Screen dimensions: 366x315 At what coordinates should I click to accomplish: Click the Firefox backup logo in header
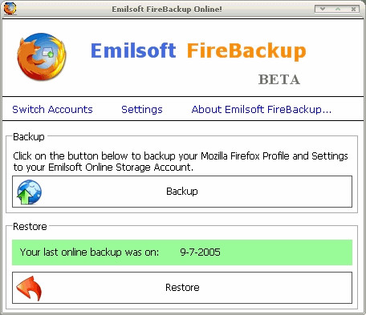pos(42,57)
